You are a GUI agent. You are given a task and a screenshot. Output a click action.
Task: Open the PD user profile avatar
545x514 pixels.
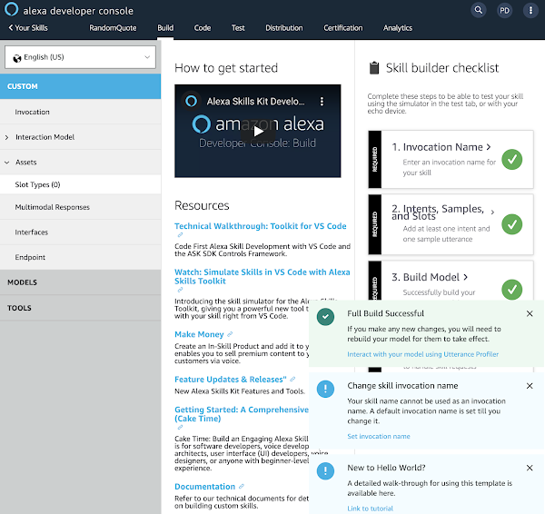[504, 10]
